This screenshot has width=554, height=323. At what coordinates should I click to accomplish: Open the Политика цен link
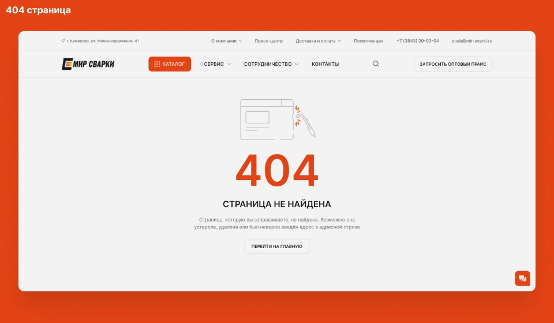point(369,41)
